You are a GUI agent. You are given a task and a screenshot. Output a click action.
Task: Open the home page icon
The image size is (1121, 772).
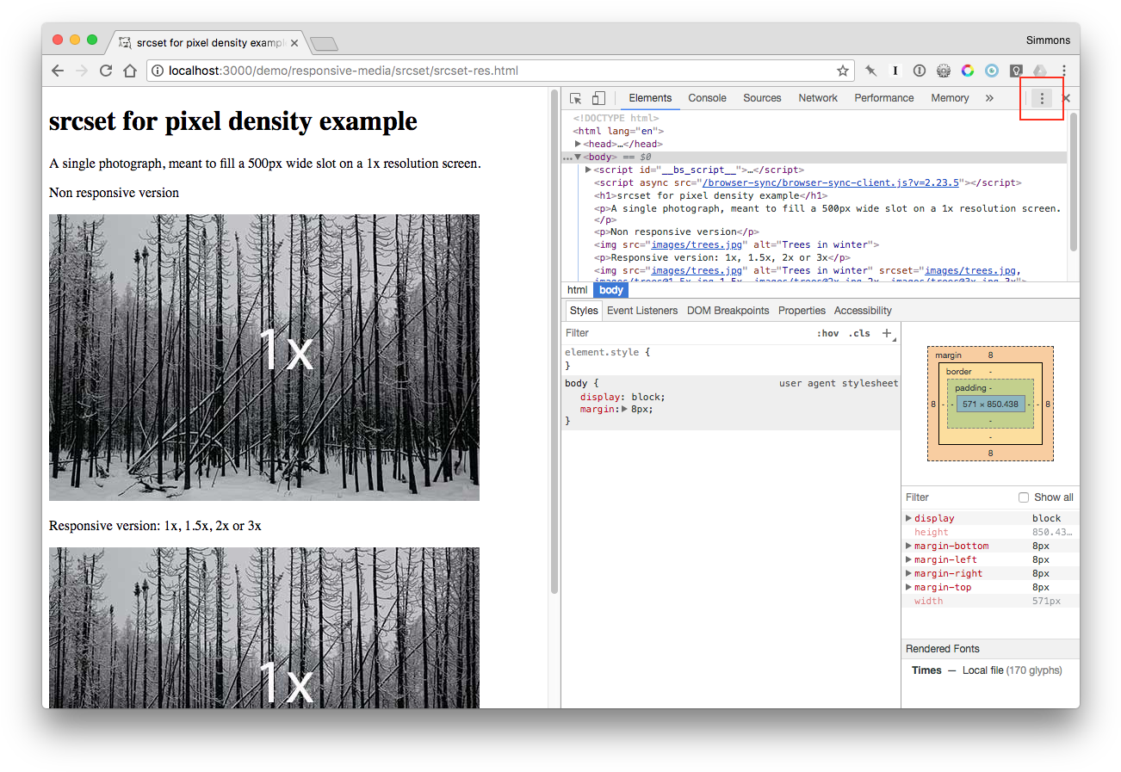(x=130, y=71)
